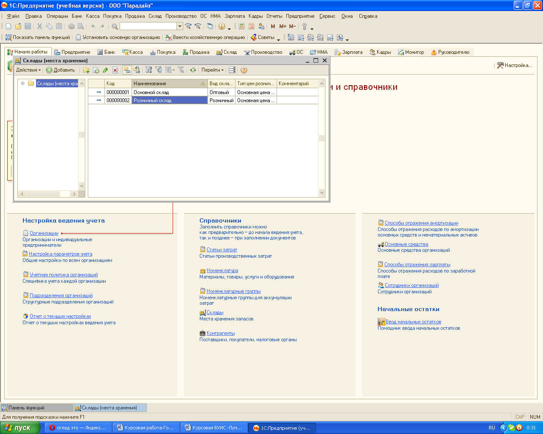The height and width of the screenshot is (434, 543).
Task: Open the Ввод начальных остатков link
Action: pyautogui.click(x=413, y=322)
